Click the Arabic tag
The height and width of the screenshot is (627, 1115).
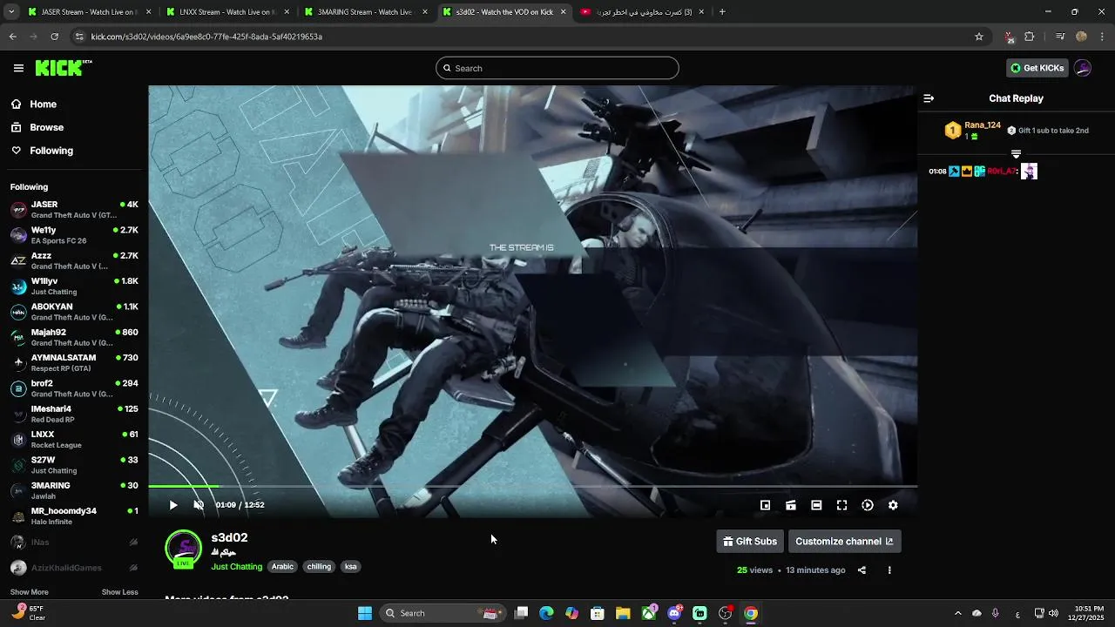pyautogui.click(x=282, y=567)
